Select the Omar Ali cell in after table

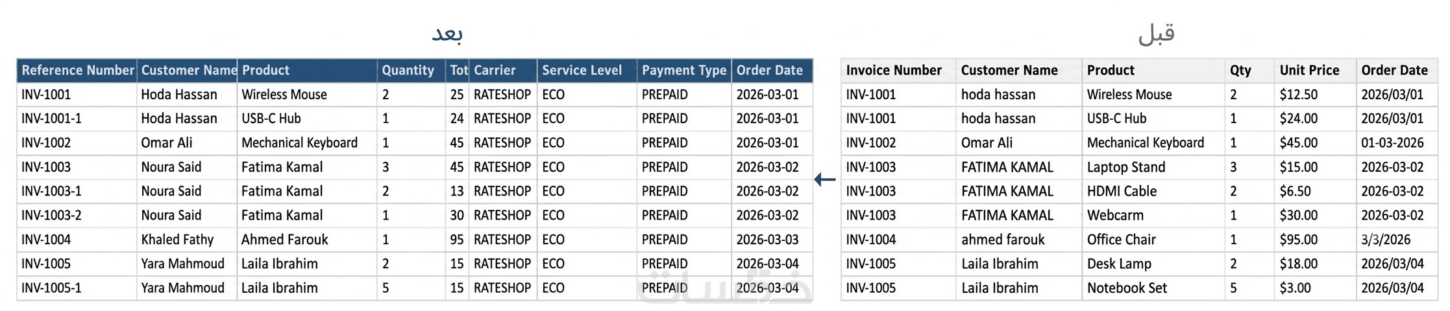tap(187, 143)
